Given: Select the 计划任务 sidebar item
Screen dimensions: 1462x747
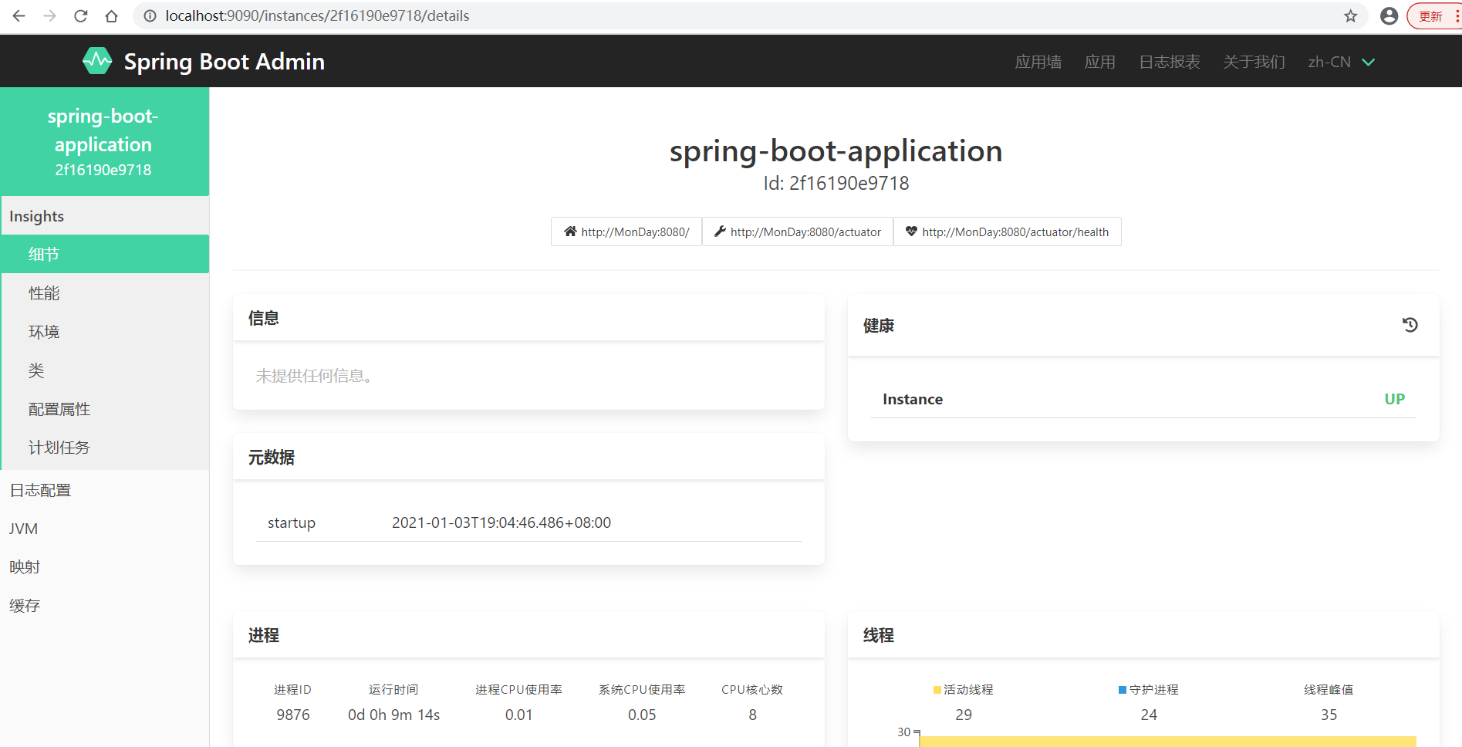Looking at the screenshot, I should pos(105,448).
